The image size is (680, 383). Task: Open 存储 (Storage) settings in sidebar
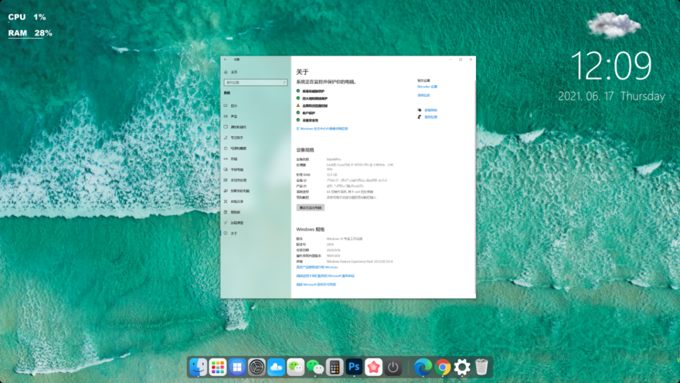(x=234, y=159)
